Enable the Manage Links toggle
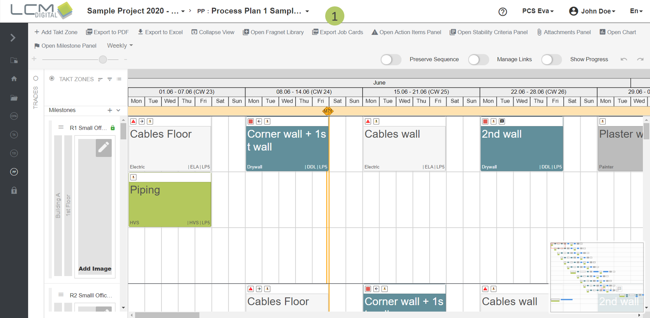Viewport: 650px width, 318px height. click(478, 60)
